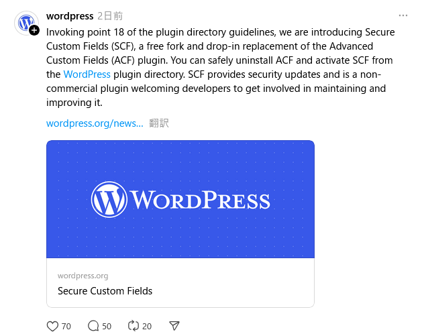Viewport: 424px width, 336px height.
Task: Follow wordpress via the plus badge
Action: (34, 30)
